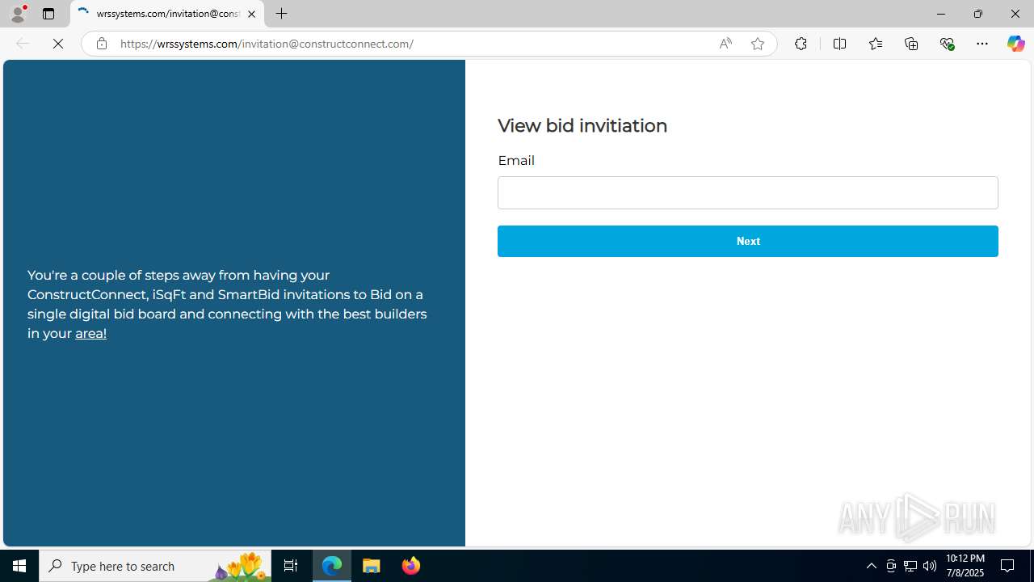This screenshot has height=582, width=1034.
Task: Switch to Microsoft Edge on the taskbar
Action: tap(332, 566)
